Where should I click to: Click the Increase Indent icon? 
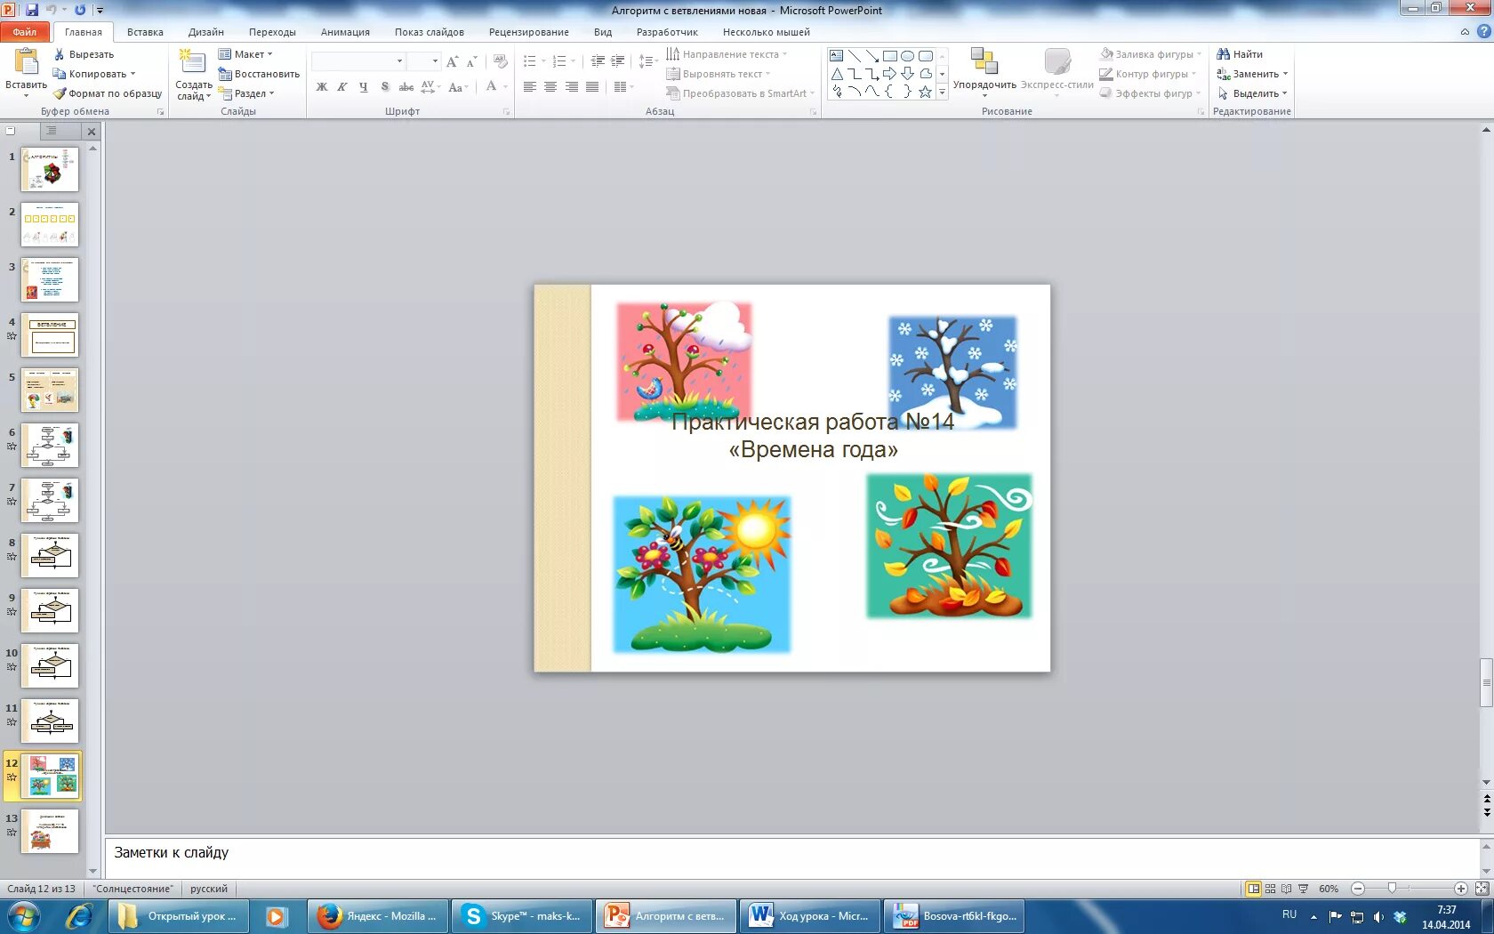(x=617, y=61)
